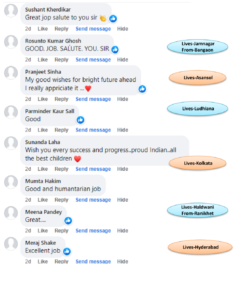The image size is (235, 291).
Task: Open Sunanda Laha's profile avatar
Action: (x=11, y=143)
